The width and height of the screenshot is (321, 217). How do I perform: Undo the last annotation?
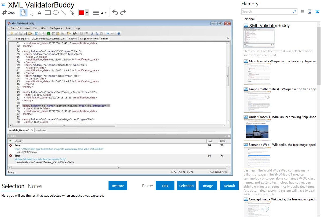coord(115,13)
